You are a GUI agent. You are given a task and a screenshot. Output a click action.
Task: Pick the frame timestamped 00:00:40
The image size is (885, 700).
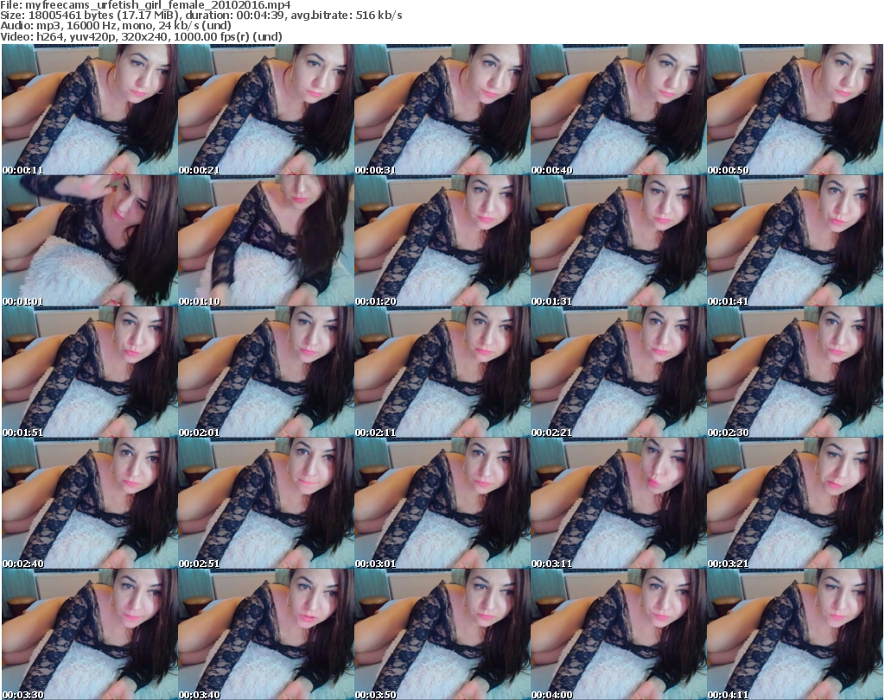tap(619, 110)
